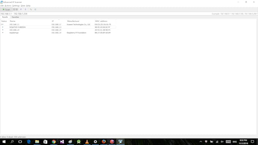Screen dimensions: 258x145
Task: Open the Actions menu
Action: pos(8,6)
